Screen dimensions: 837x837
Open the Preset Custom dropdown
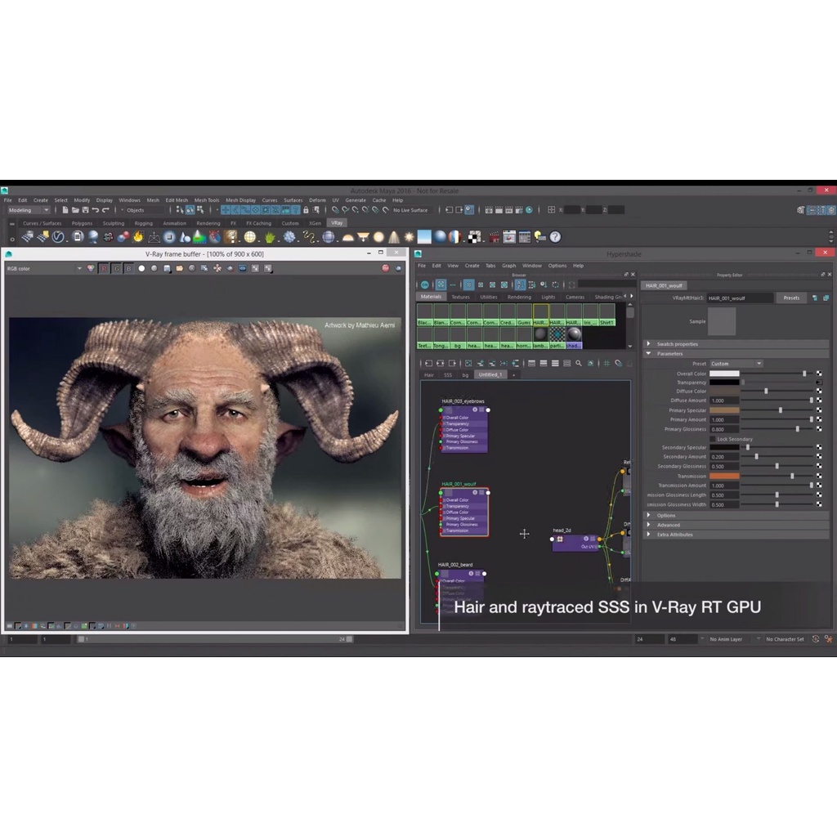tap(735, 364)
